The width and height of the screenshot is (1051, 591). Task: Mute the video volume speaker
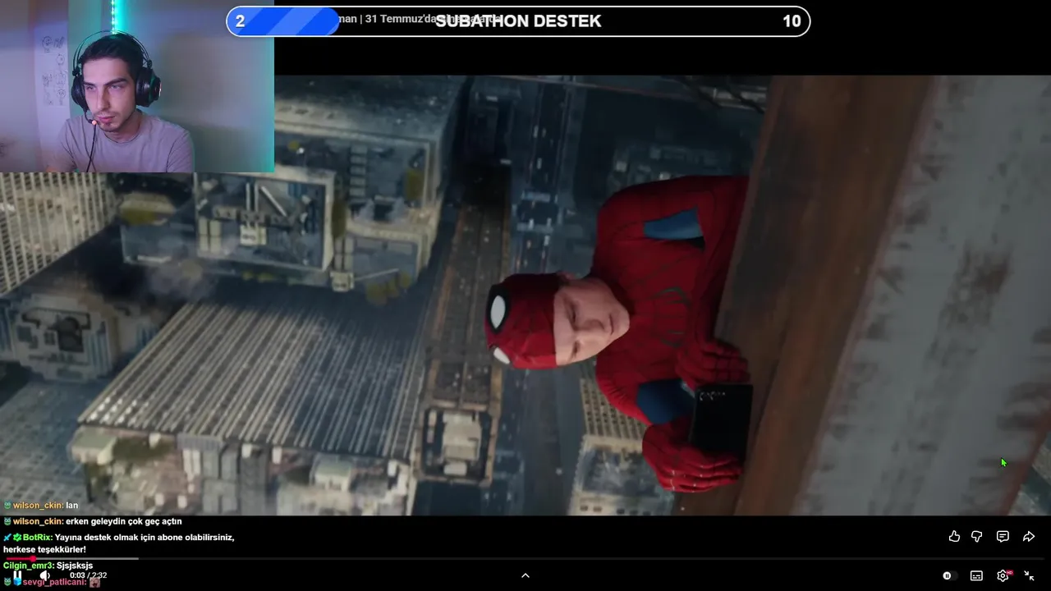point(44,575)
